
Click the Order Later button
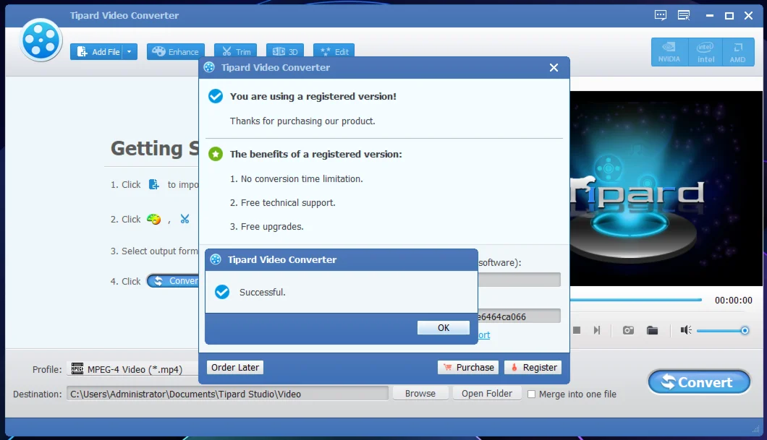(234, 368)
